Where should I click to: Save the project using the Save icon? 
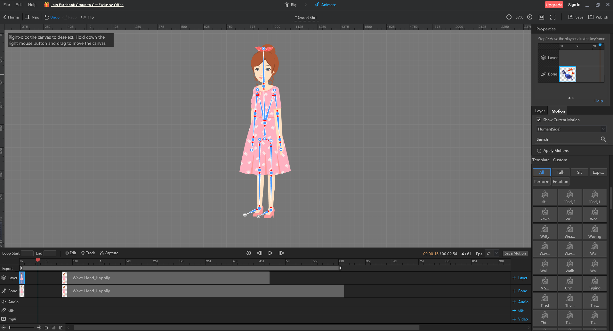coord(575,17)
